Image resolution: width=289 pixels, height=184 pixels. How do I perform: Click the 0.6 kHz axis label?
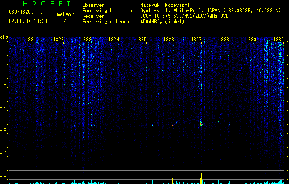[4, 175]
